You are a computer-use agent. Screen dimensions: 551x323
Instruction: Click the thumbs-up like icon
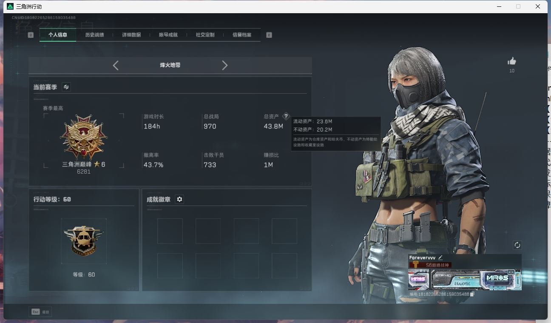(512, 61)
